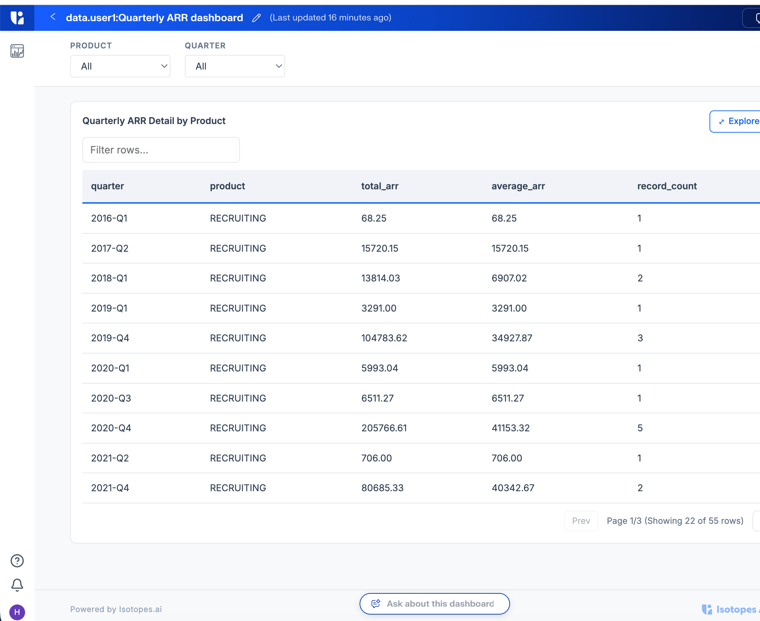Edit dashboard title with pencil icon
This screenshot has width=760, height=621.
coord(256,18)
